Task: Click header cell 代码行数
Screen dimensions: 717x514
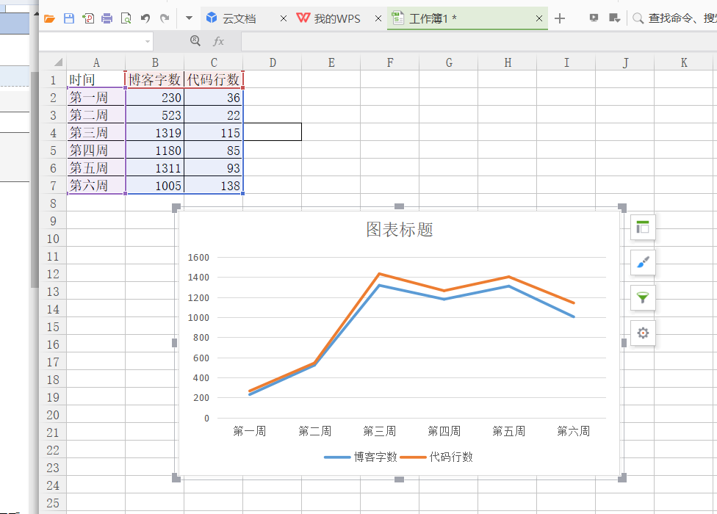Action: tap(214, 79)
